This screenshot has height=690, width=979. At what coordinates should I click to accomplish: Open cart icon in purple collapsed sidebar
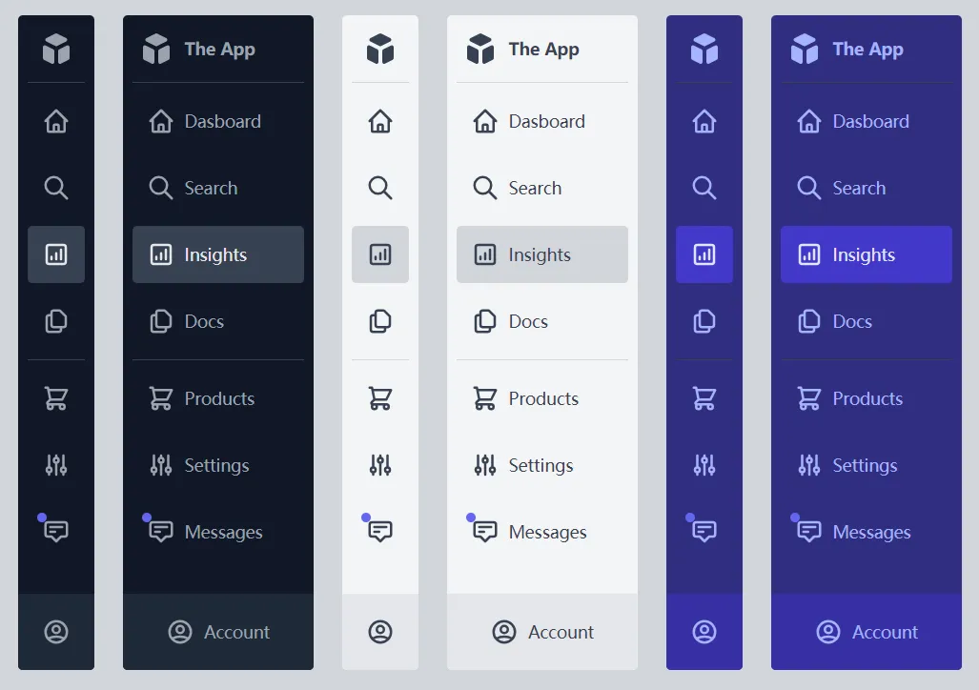click(x=704, y=398)
